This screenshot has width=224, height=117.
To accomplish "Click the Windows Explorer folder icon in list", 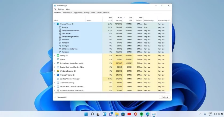I will [58, 71].
